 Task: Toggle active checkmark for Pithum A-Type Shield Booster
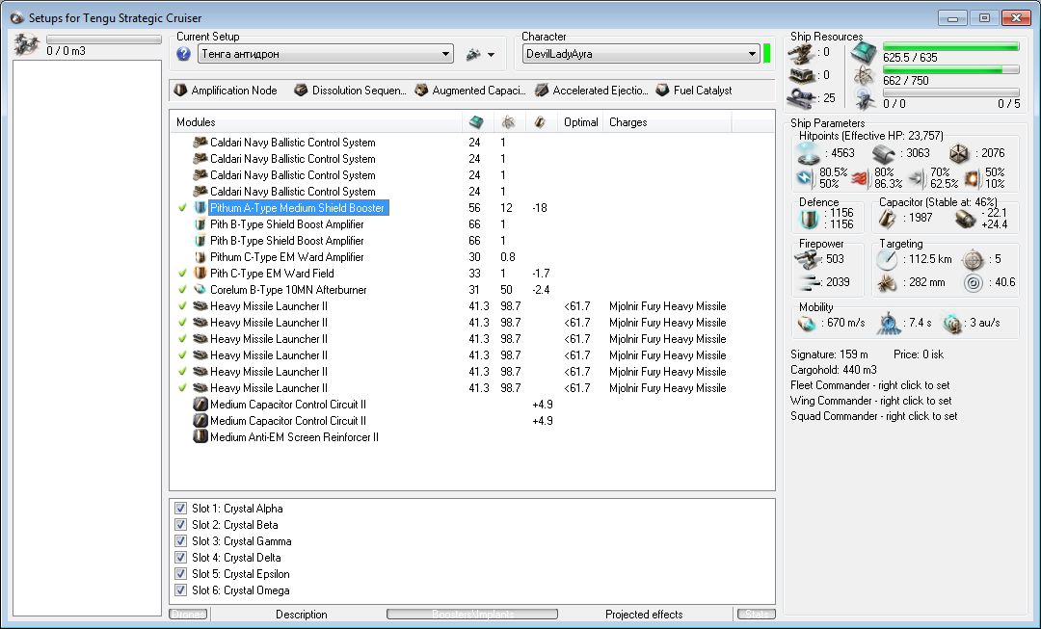182,208
